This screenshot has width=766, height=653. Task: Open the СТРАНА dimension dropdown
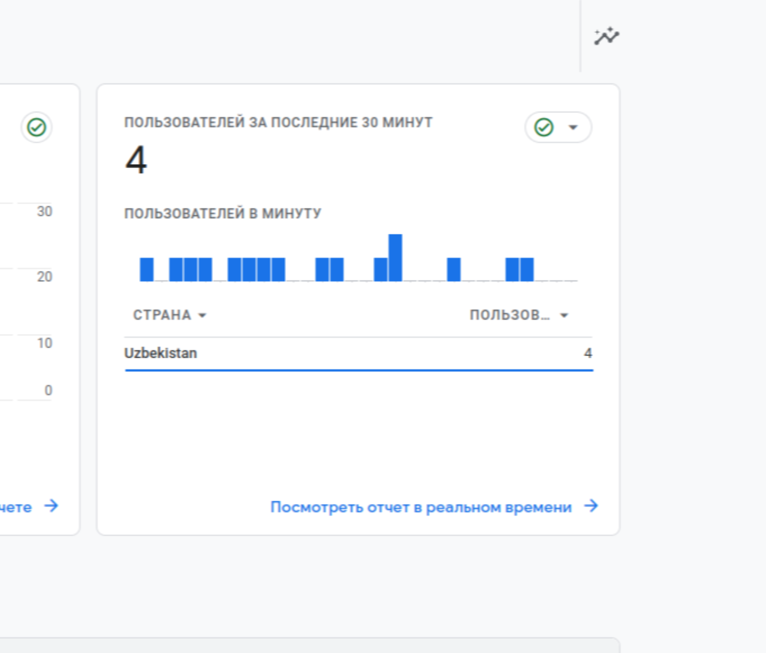click(x=170, y=315)
